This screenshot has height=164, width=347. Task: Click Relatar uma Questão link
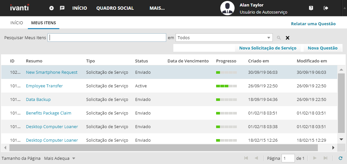(313, 24)
